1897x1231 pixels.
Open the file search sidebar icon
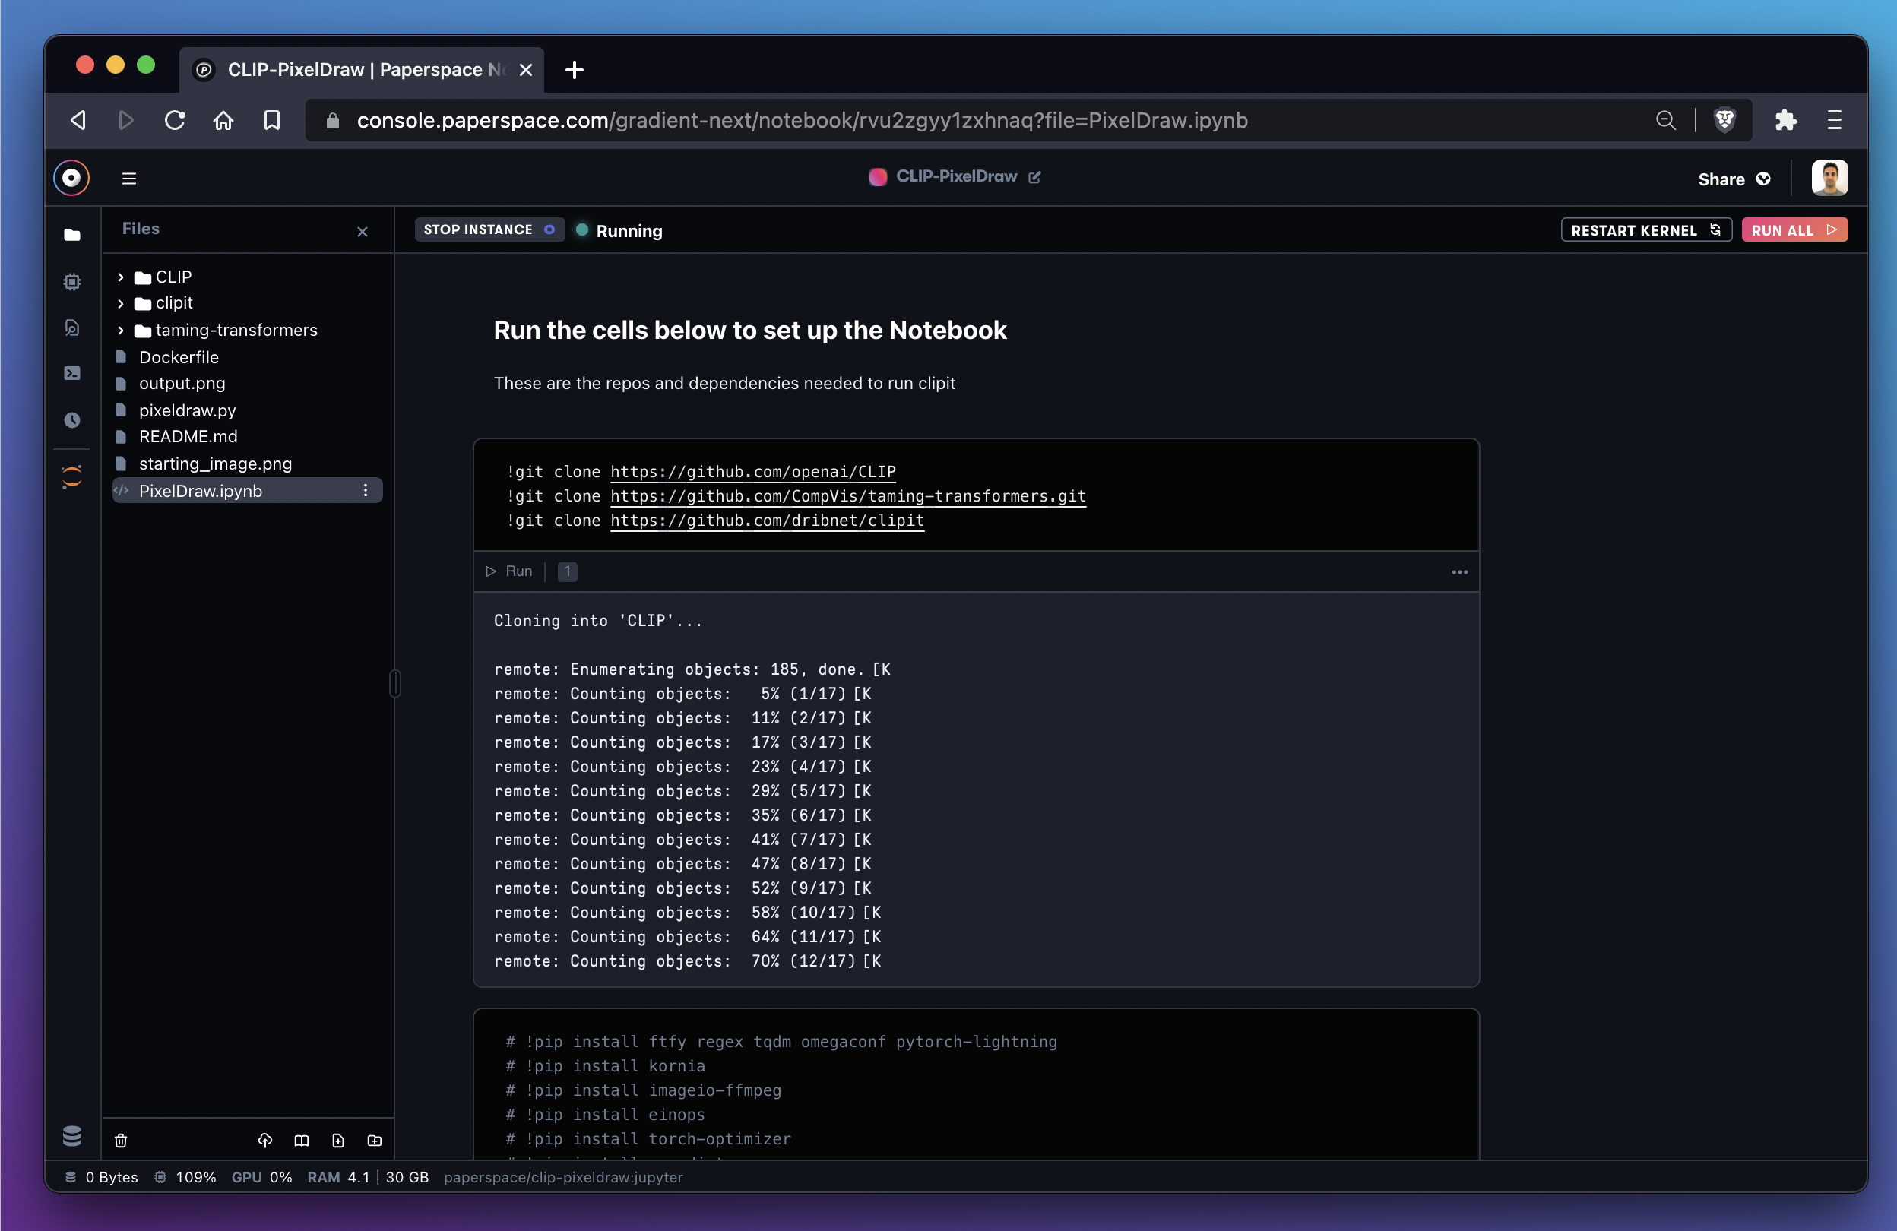pos(72,328)
